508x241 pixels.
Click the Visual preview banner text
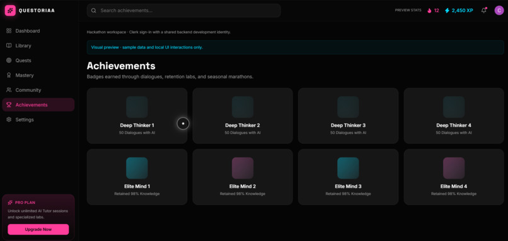click(x=147, y=47)
